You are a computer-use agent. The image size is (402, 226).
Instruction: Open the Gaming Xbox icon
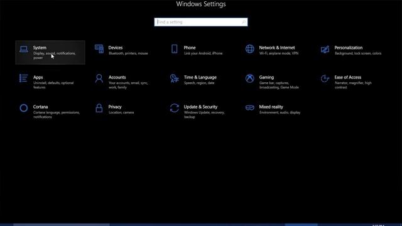tap(250, 78)
